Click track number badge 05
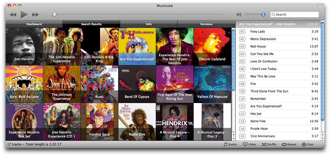Image resolution: width=330 pixels, height=156 pixels. (242, 61)
